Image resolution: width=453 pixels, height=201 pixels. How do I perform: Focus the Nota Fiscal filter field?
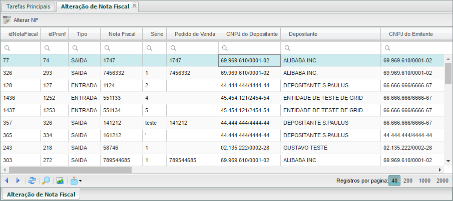(x=122, y=48)
